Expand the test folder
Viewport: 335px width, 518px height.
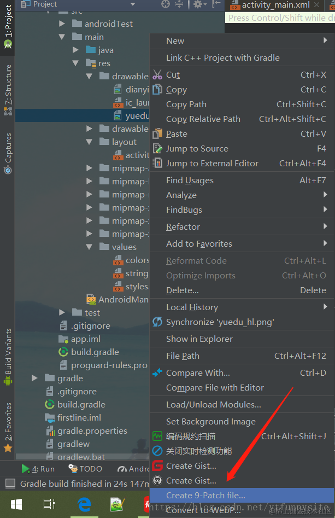62,312
